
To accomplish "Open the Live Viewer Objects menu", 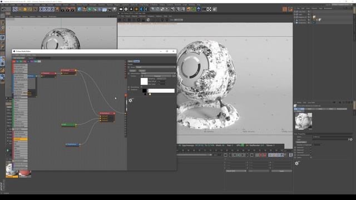I will click(x=135, y=16).
